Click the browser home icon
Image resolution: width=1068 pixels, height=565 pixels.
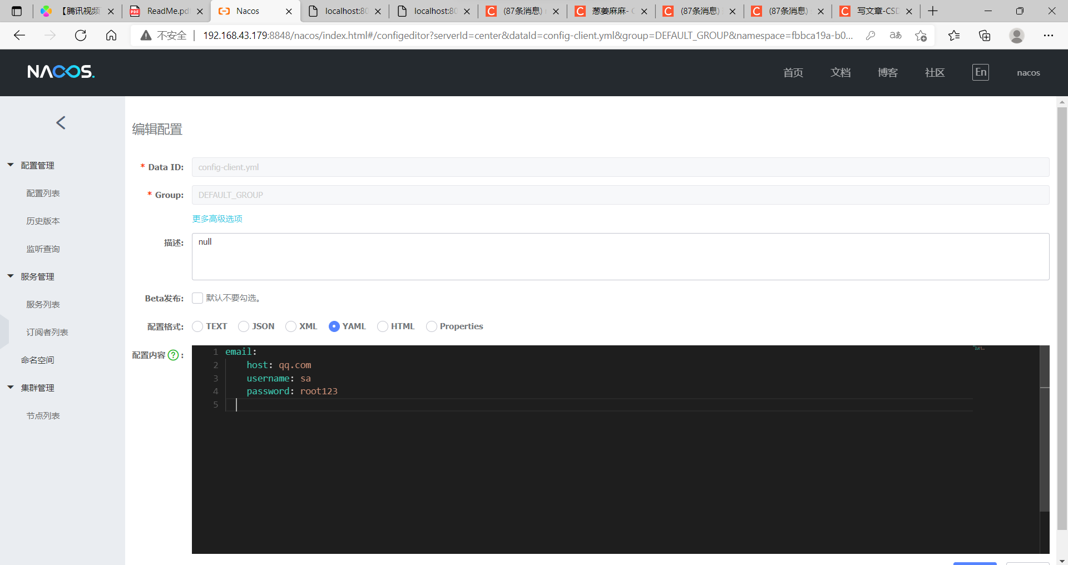click(x=111, y=35)
